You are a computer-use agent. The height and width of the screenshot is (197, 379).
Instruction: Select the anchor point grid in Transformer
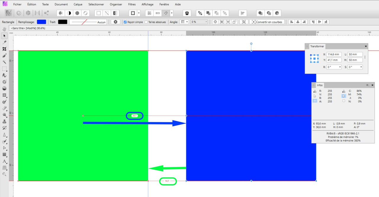point(314,58)
